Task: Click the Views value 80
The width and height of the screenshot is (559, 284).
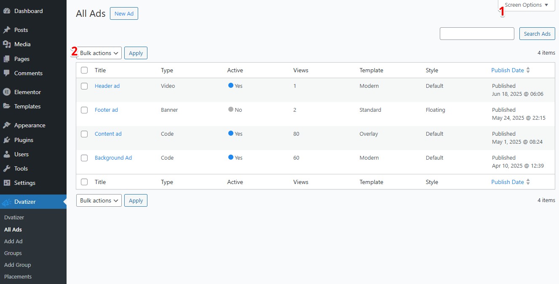Action: 297,134
